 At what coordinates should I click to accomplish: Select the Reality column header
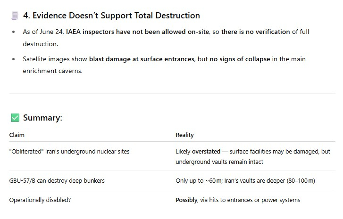coord(184,135)
